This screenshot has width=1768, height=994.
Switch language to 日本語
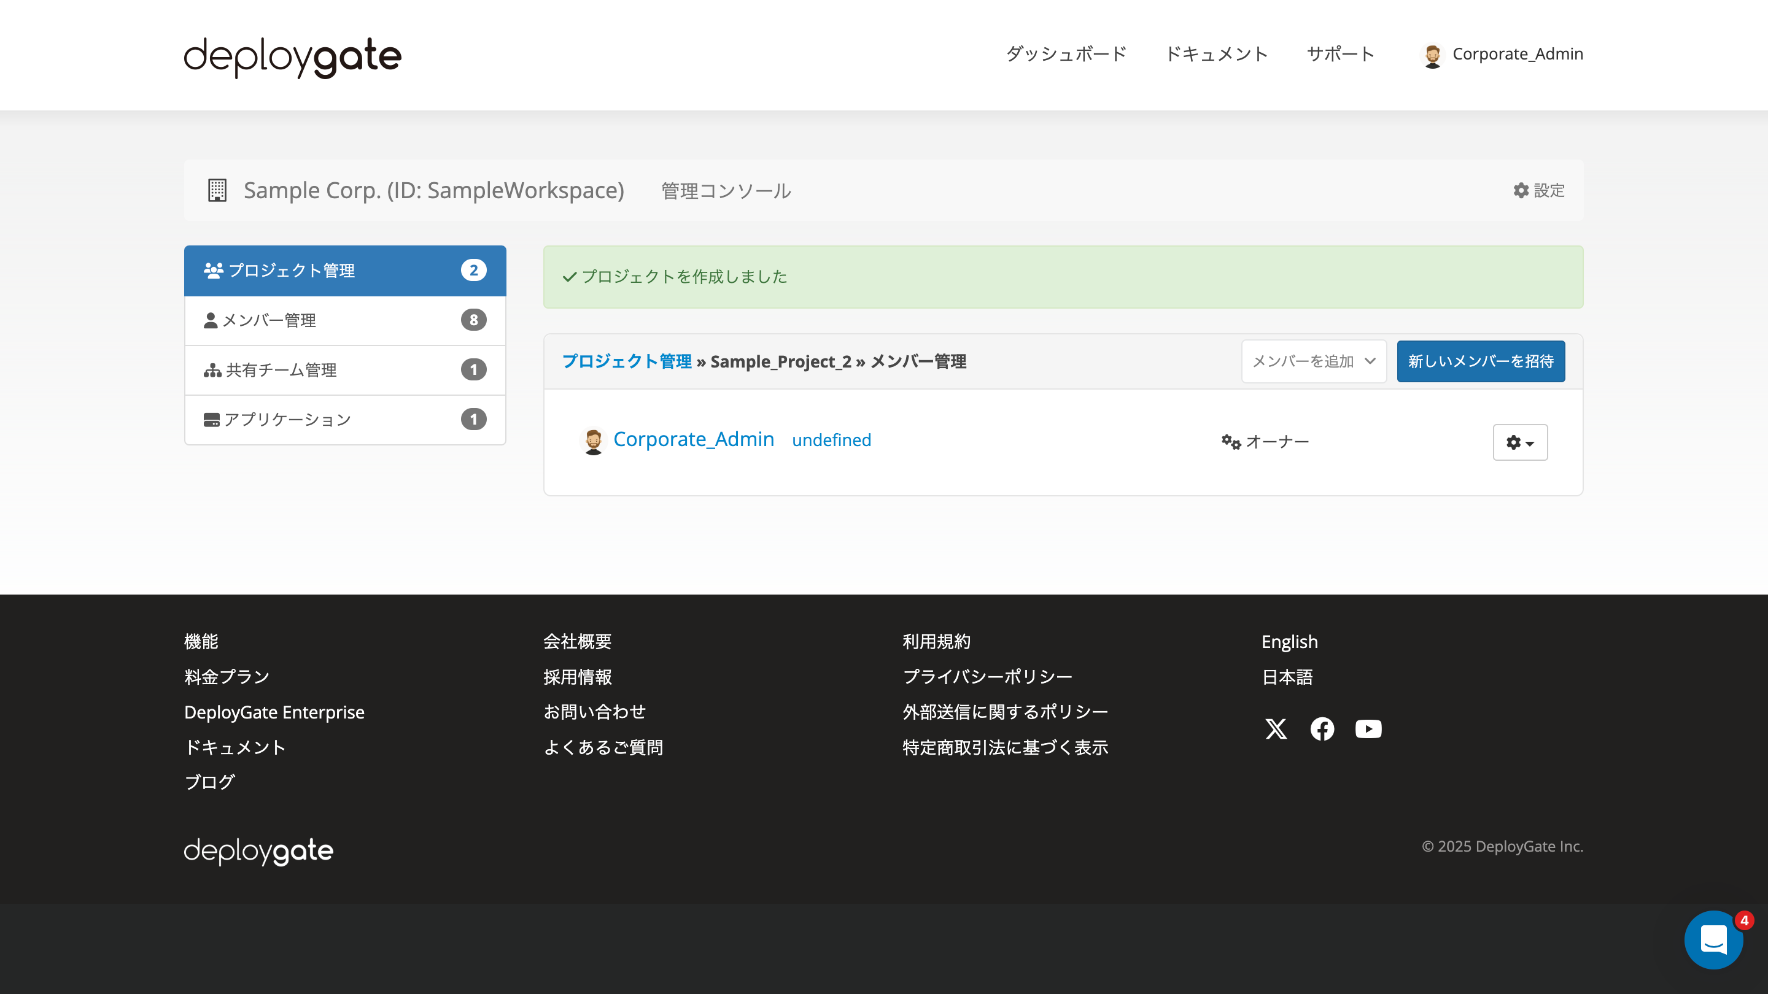[1287, 677]
